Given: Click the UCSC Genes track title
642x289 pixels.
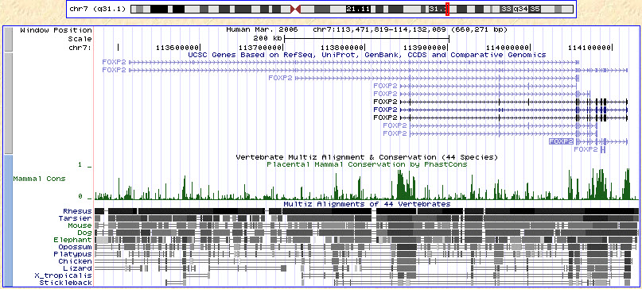Looking at the screenshot, I should (x=367, y=55).
